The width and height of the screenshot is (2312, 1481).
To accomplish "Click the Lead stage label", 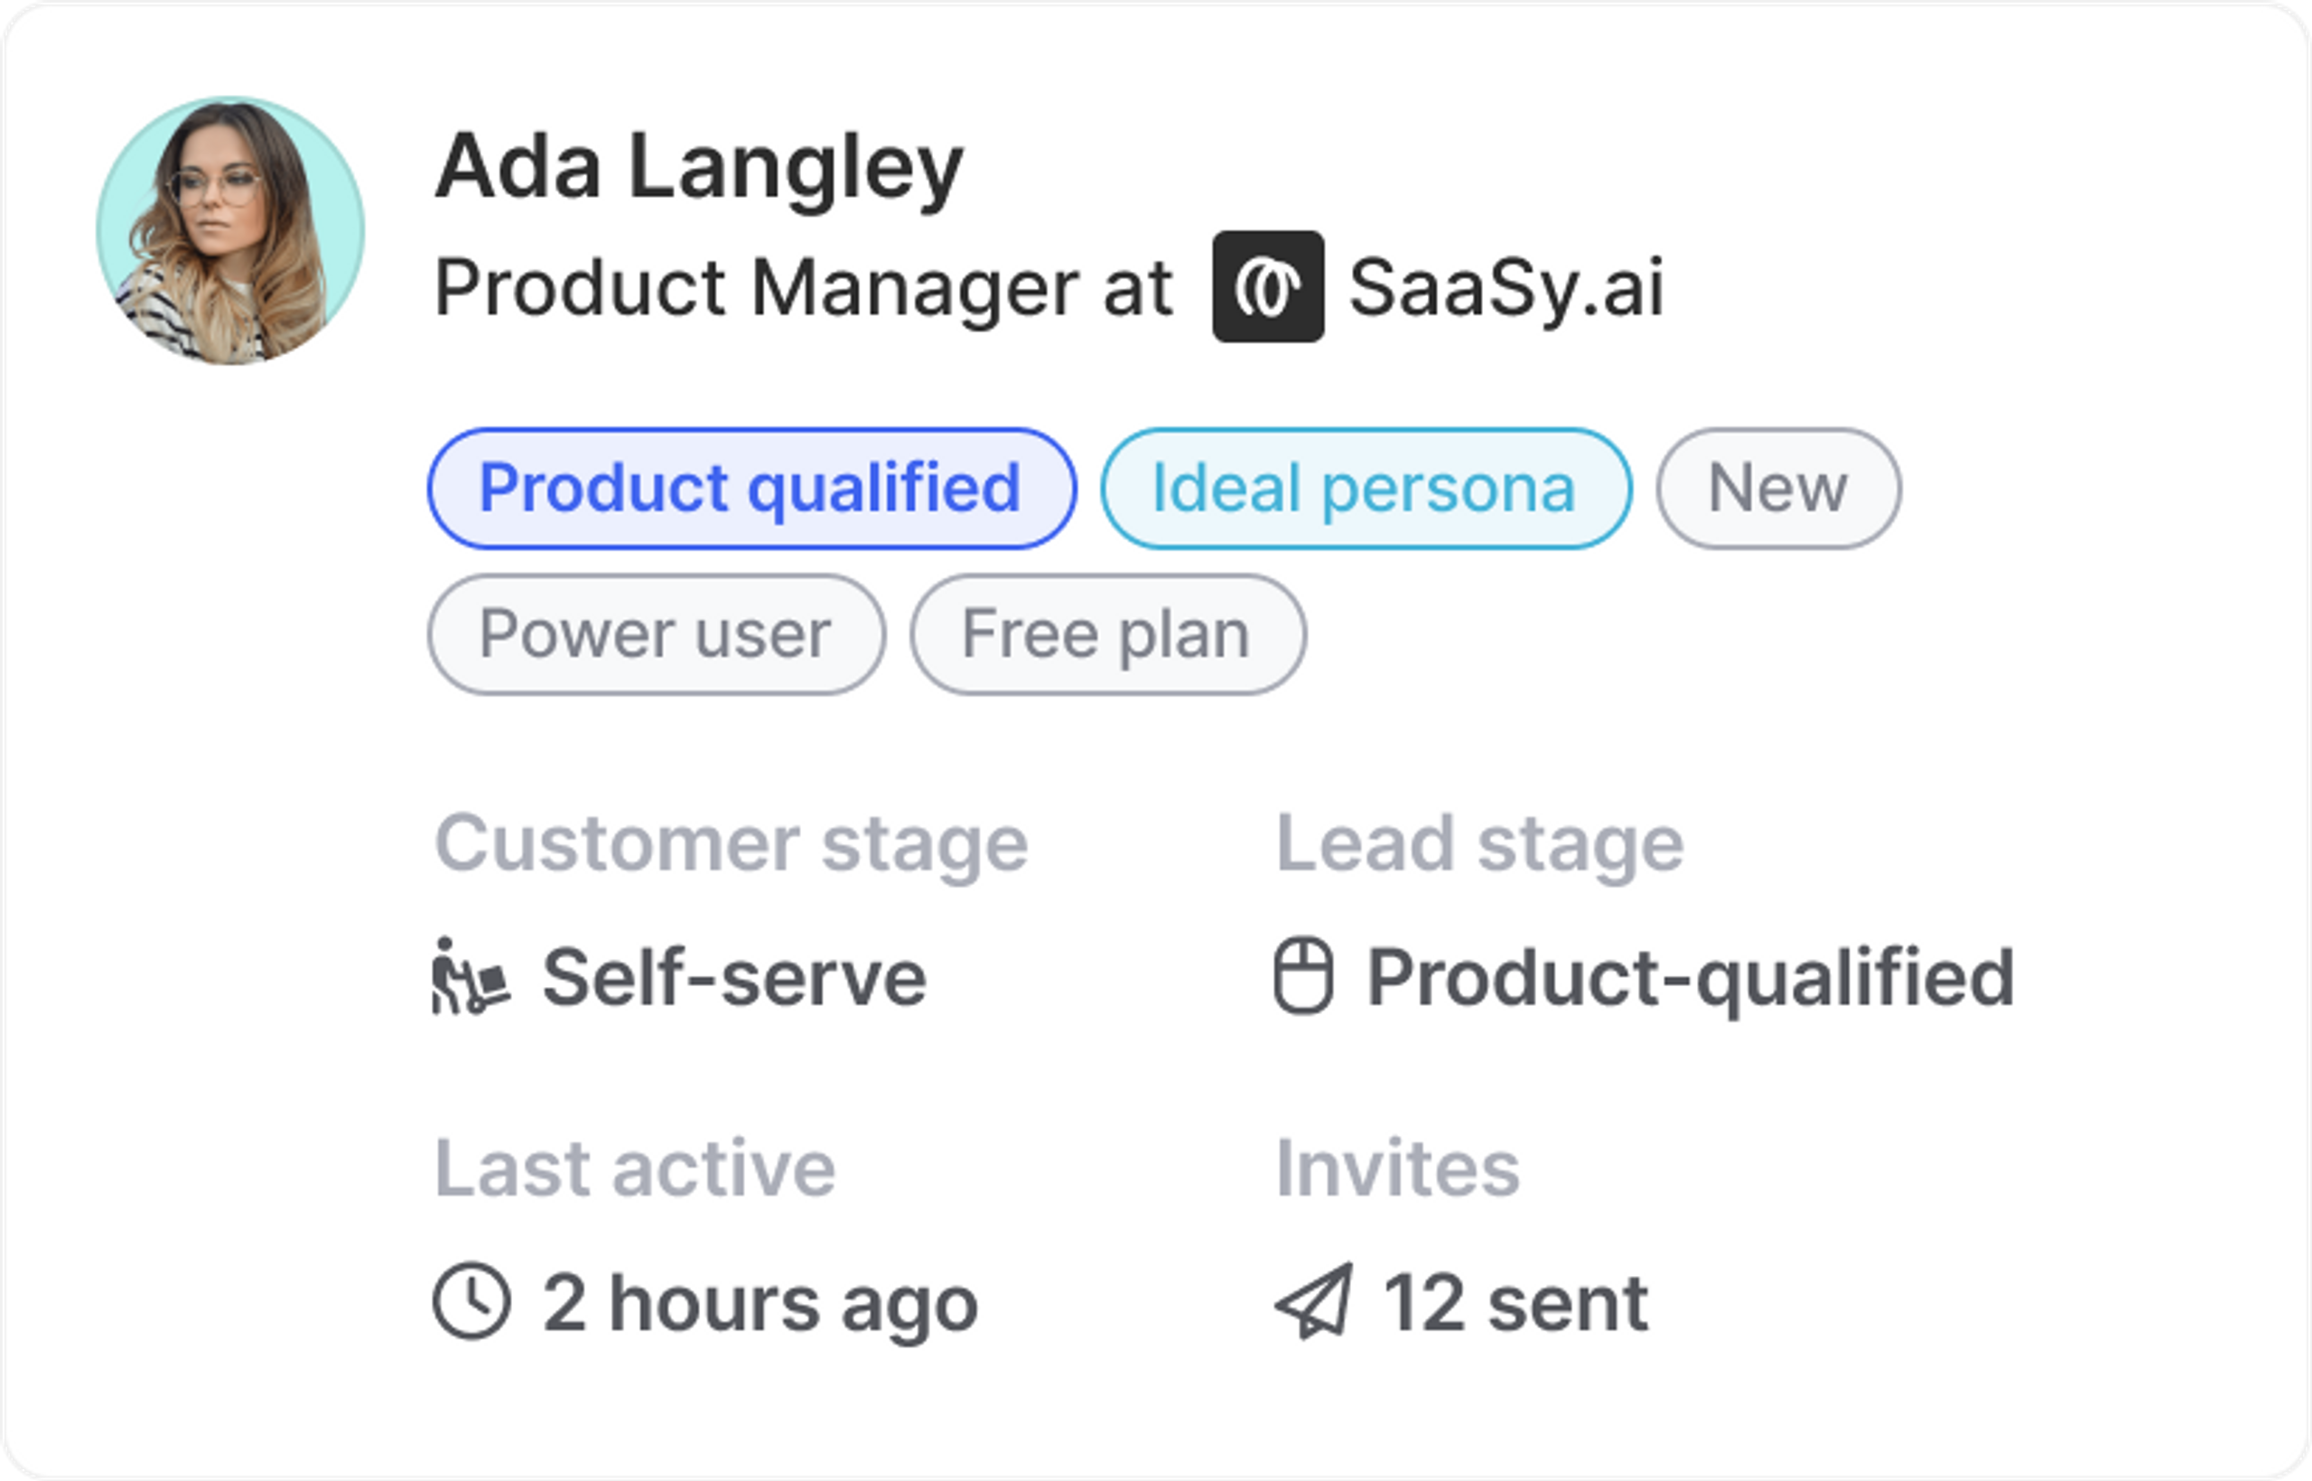I will click(x=1479, y=843).
